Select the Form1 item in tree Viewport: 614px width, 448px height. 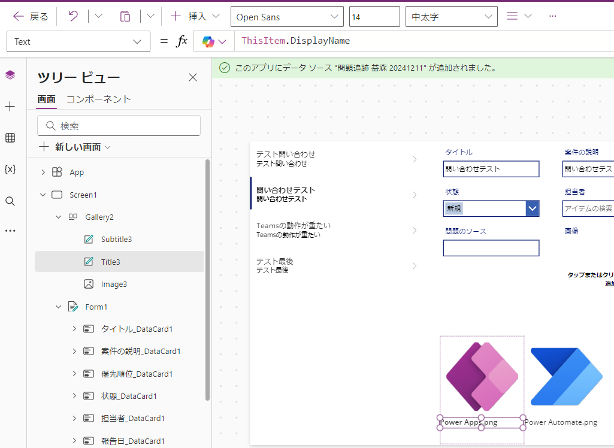click(x=96, y=307)
